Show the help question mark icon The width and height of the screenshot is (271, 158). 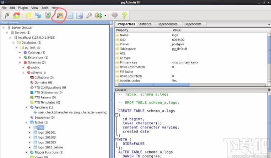pos(124,16)
